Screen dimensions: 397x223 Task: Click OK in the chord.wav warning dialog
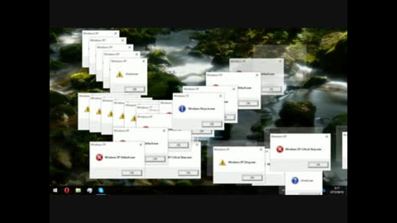pos(134,89)
